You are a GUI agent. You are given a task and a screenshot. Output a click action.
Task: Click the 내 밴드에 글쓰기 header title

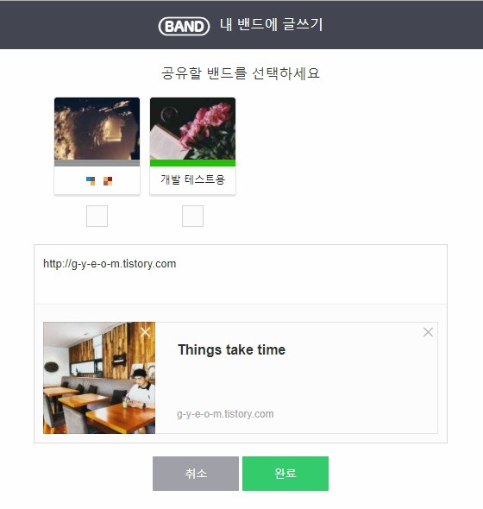click(x=272, y=25)
